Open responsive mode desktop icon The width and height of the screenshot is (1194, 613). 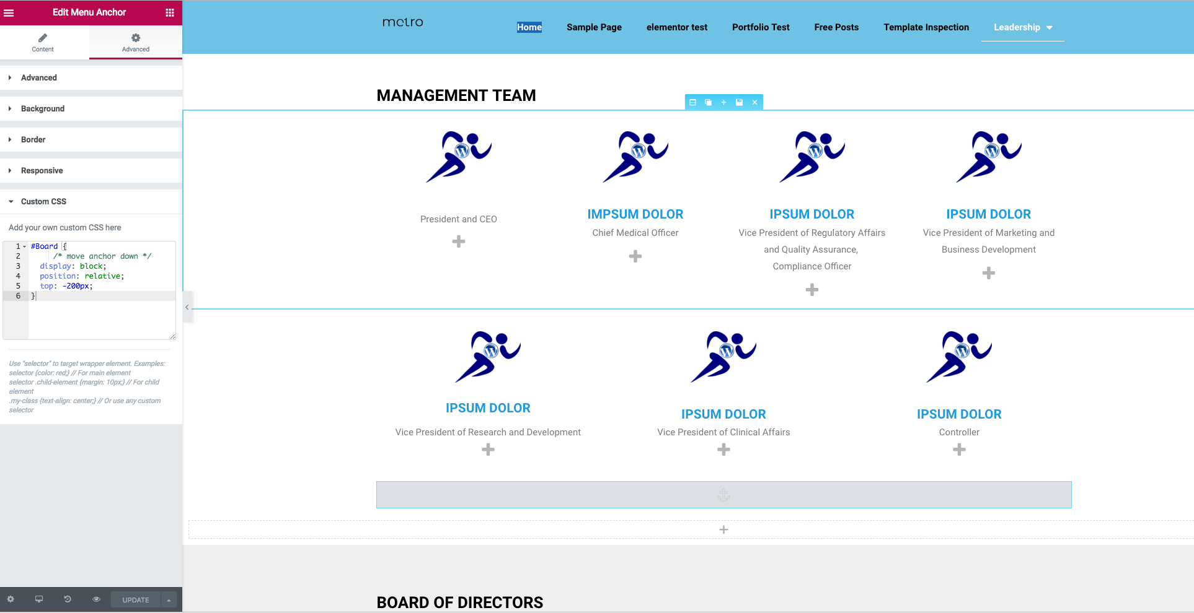coord(39,599)
